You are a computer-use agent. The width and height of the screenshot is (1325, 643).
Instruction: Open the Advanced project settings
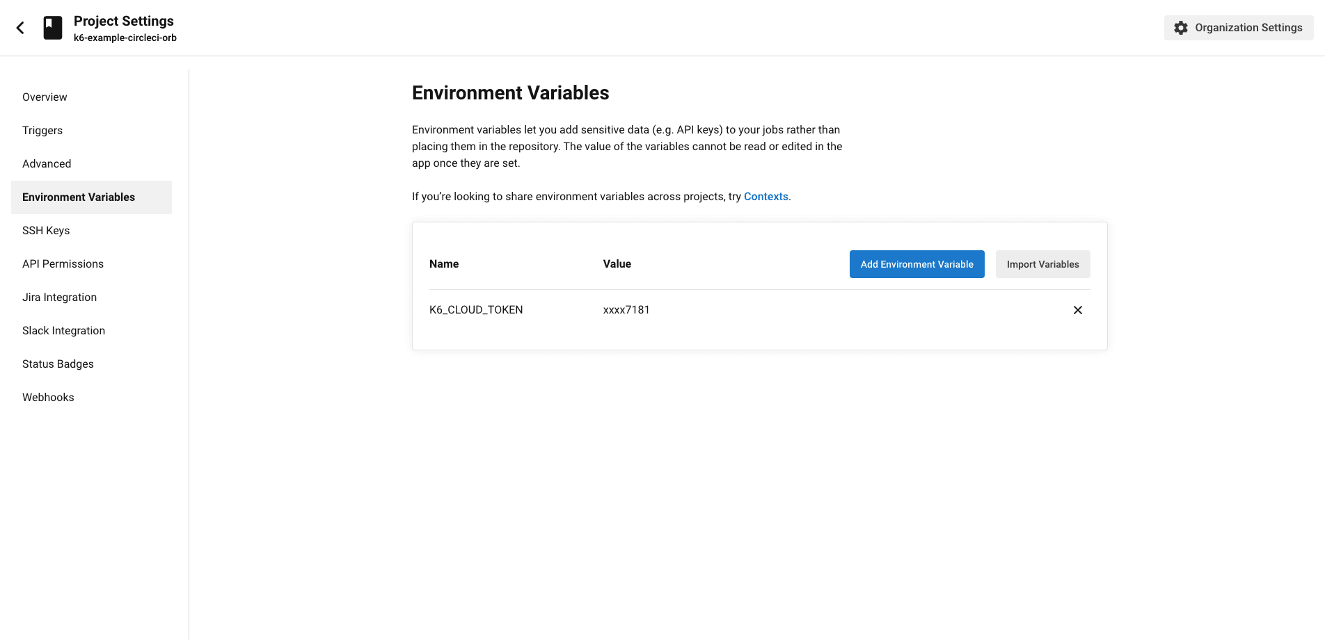47,163
